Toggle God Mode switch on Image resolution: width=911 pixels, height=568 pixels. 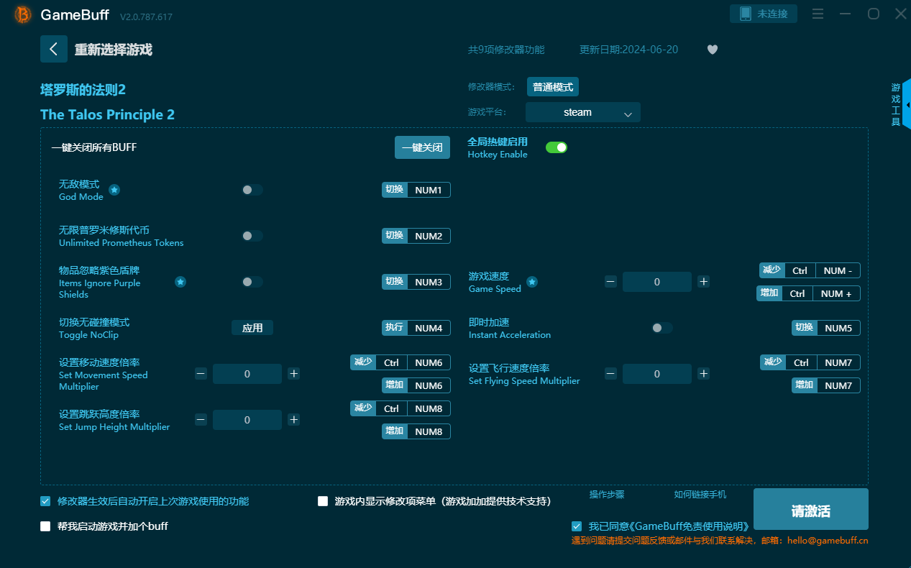[252, 190]
